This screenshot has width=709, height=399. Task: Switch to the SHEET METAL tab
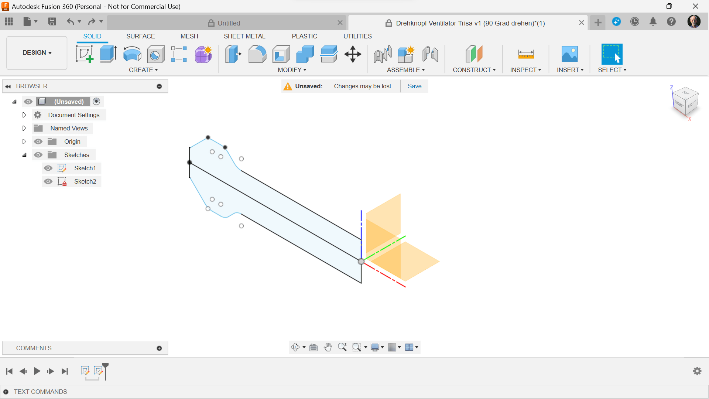click(x=245, y=36)
